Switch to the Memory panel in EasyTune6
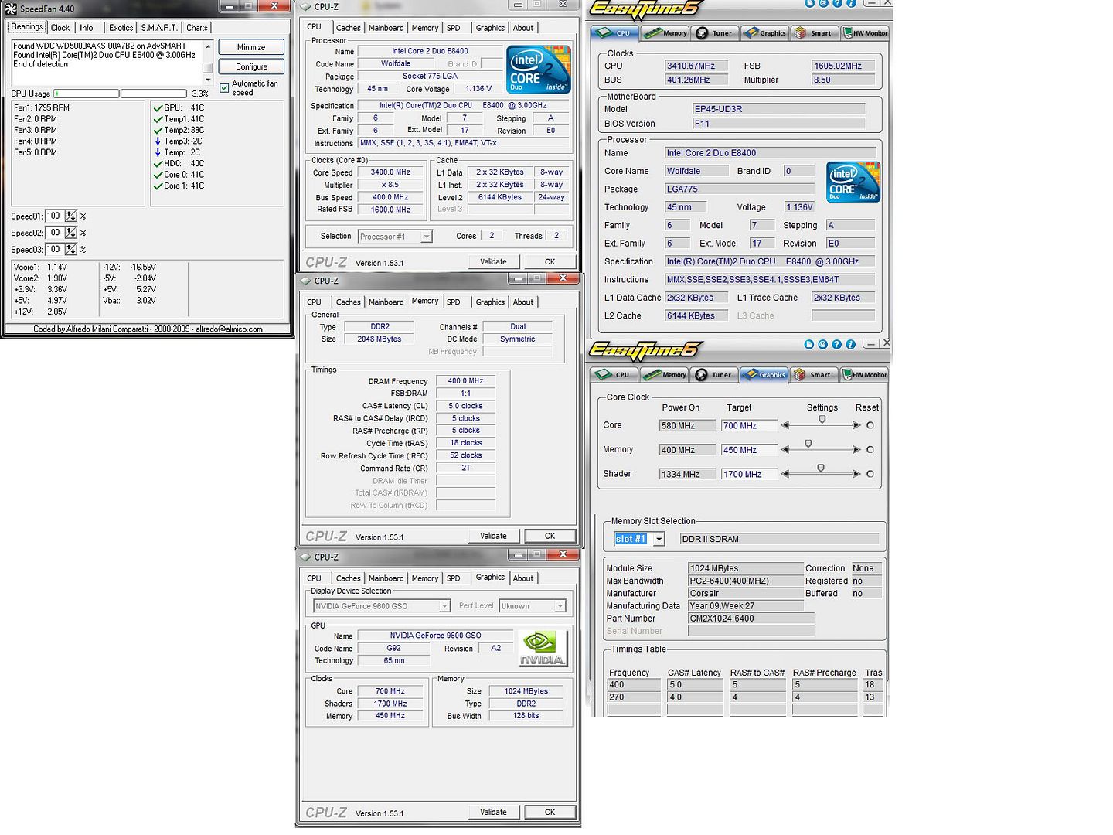 tap(664, 32)
